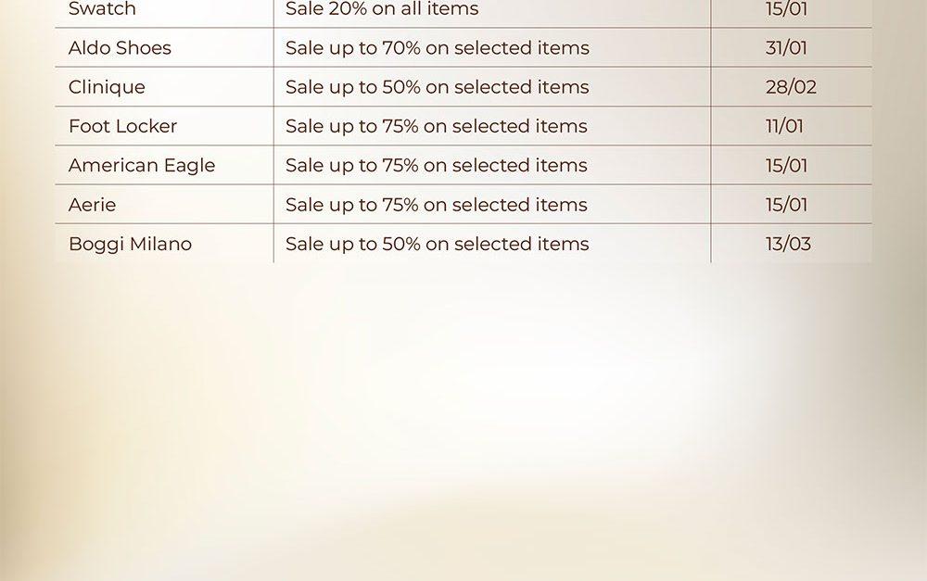Select the Foot Locker store name
Screen dimensions: 927x581
pos(122,126)
